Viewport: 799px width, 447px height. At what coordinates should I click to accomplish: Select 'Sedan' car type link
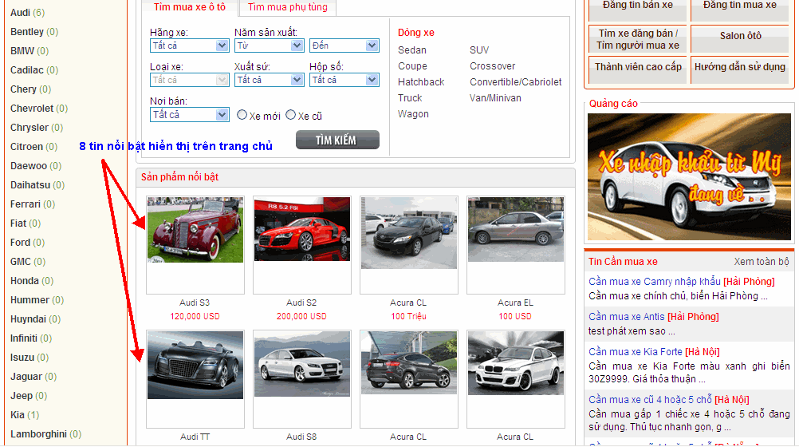(x=411, y=50)
